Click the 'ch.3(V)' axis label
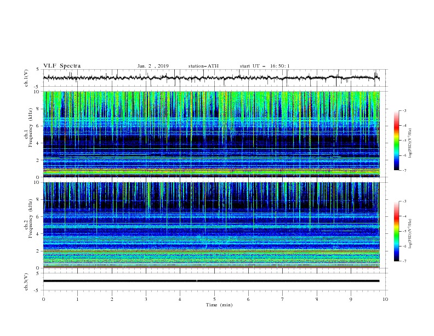The width and height of the screenshot is (434, 336). click(x=26, y=282)
